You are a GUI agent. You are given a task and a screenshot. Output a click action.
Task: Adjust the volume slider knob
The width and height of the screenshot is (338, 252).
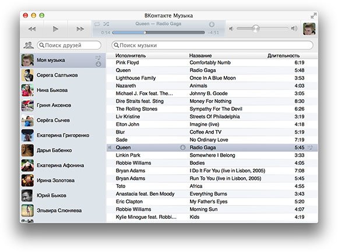coord(256,28)
